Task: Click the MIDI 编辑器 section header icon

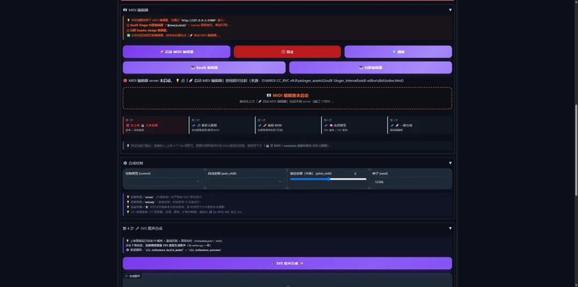Action: tap(125, 10)
